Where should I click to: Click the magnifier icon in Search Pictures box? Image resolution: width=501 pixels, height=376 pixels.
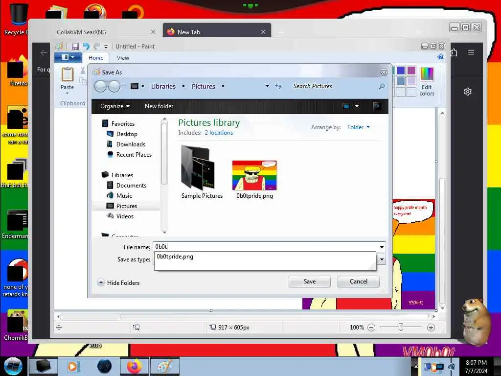tap(382, 86)
